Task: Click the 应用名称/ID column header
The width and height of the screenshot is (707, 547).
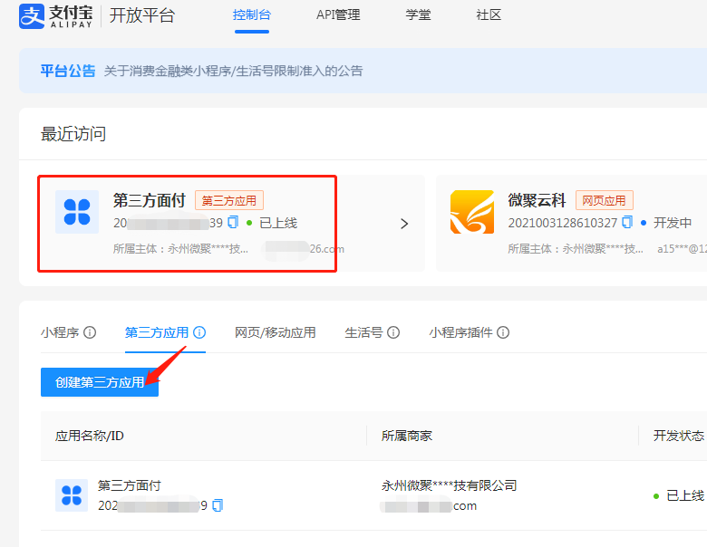Action: (89, 436)
